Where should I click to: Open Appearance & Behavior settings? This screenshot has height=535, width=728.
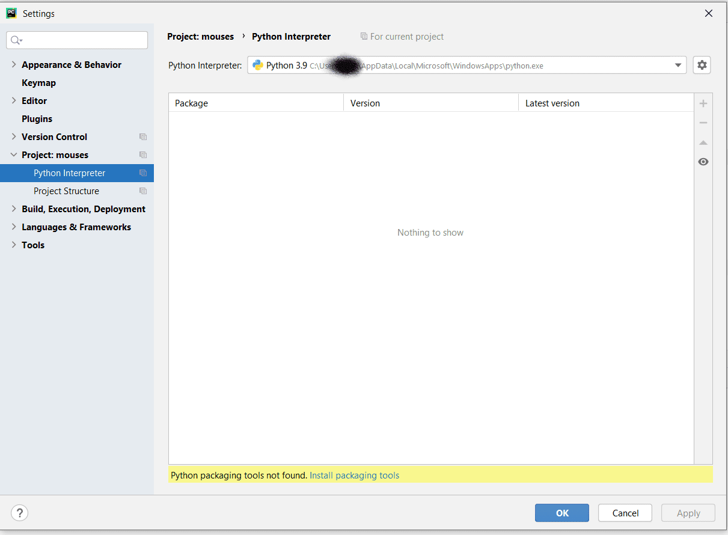(72, 65)
